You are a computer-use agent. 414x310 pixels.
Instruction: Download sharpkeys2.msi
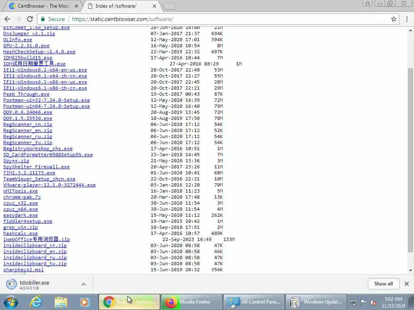coord(23,270)
